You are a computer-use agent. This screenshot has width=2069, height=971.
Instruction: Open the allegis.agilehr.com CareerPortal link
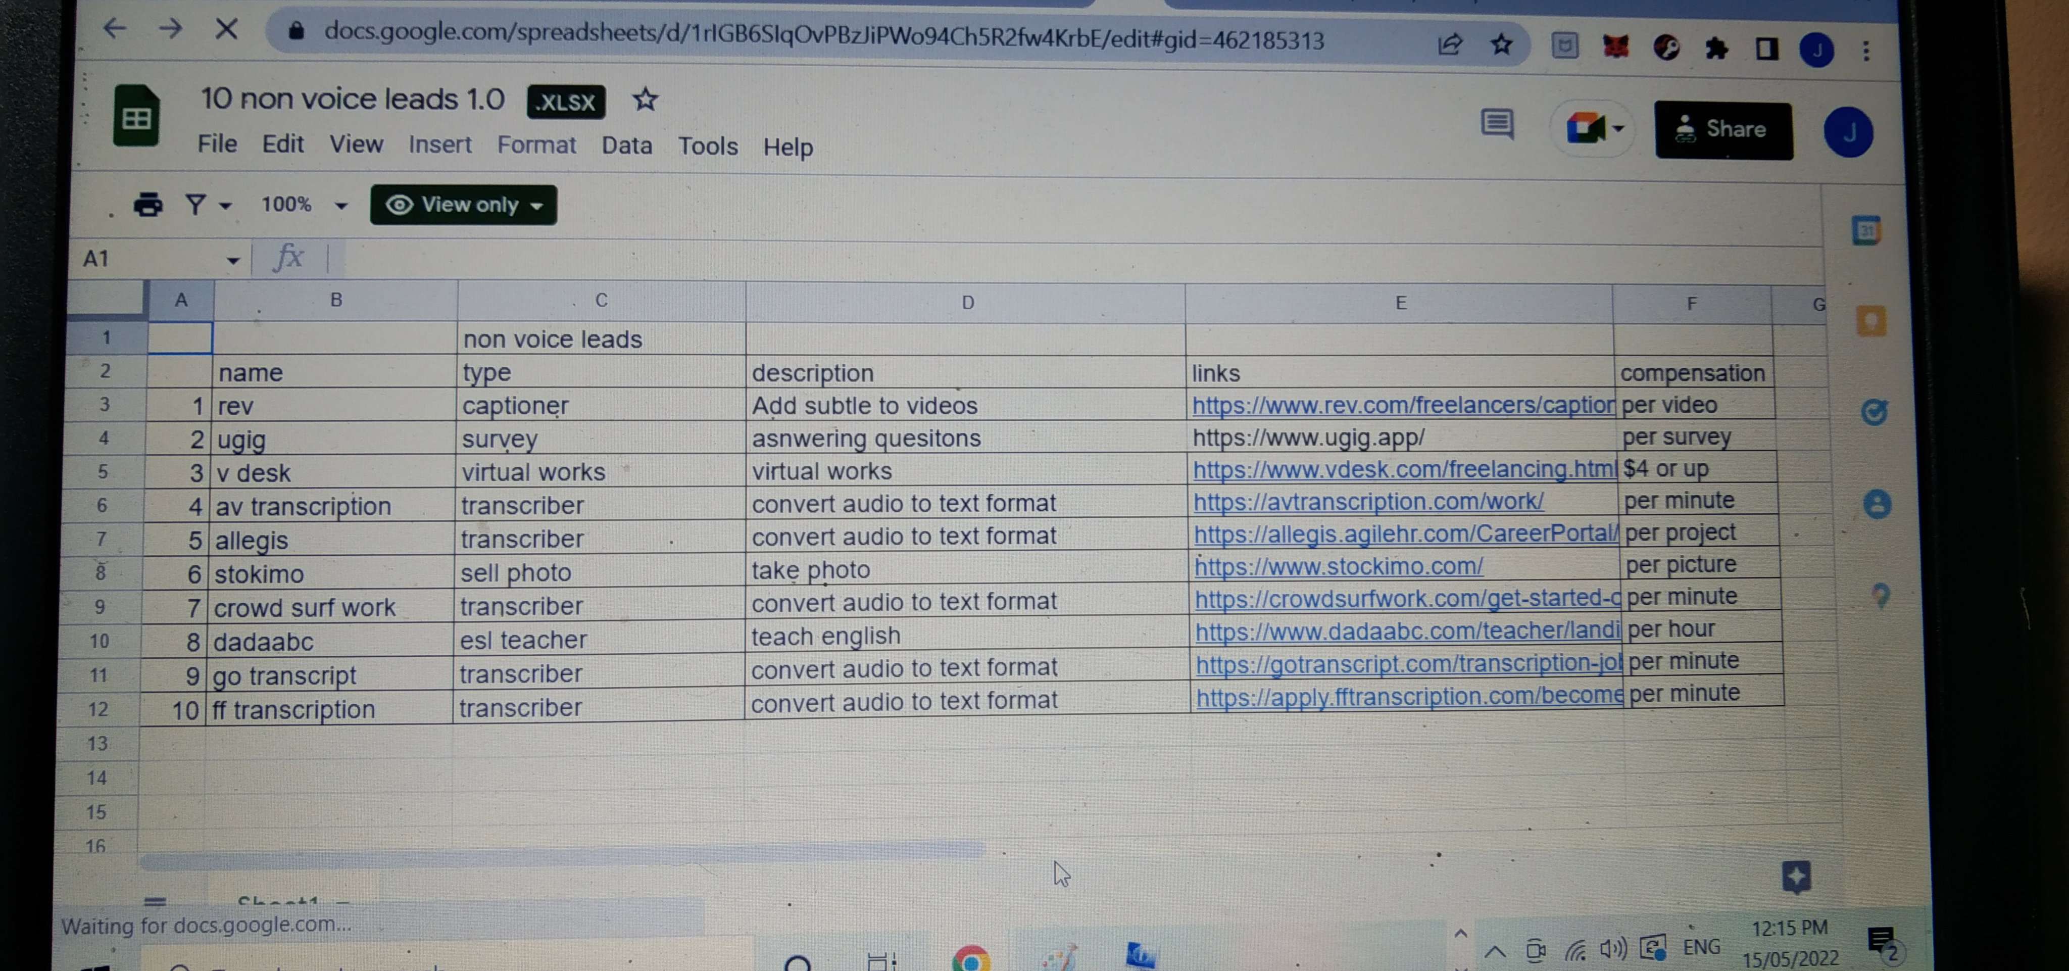(x=1406, y=533)
